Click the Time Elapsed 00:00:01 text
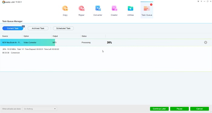Viewport: 212px width, 113px height. [x=34, y=49]
